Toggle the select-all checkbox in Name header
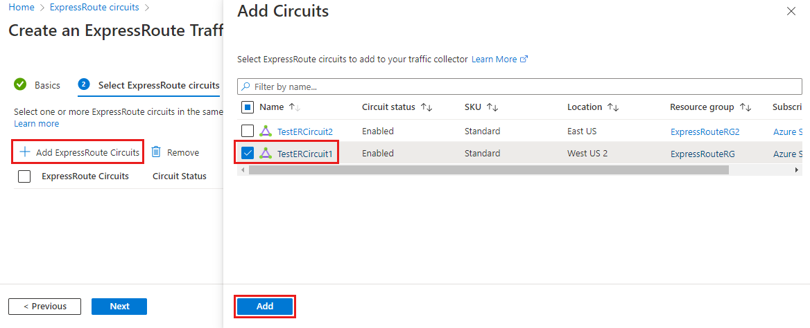The width and height of the screenshot is (810, 328). 248,107
